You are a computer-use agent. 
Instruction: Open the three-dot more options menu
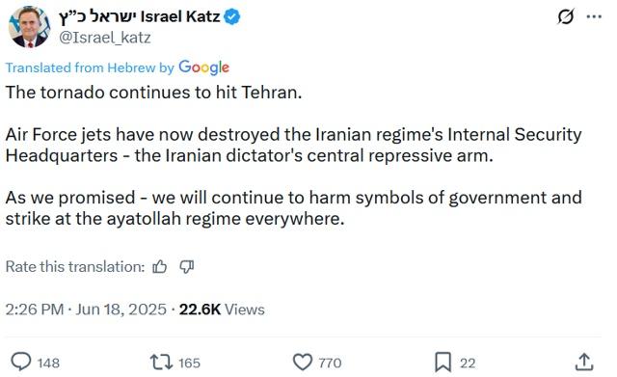(594, 16)
